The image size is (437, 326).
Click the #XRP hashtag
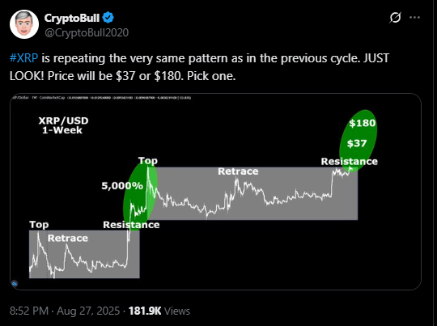[x=23, y=58]
